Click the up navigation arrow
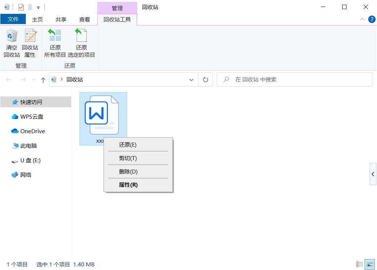 point(43,79)
